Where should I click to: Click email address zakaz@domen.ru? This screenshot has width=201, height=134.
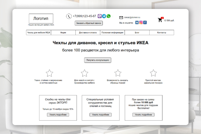coord(132,17)
